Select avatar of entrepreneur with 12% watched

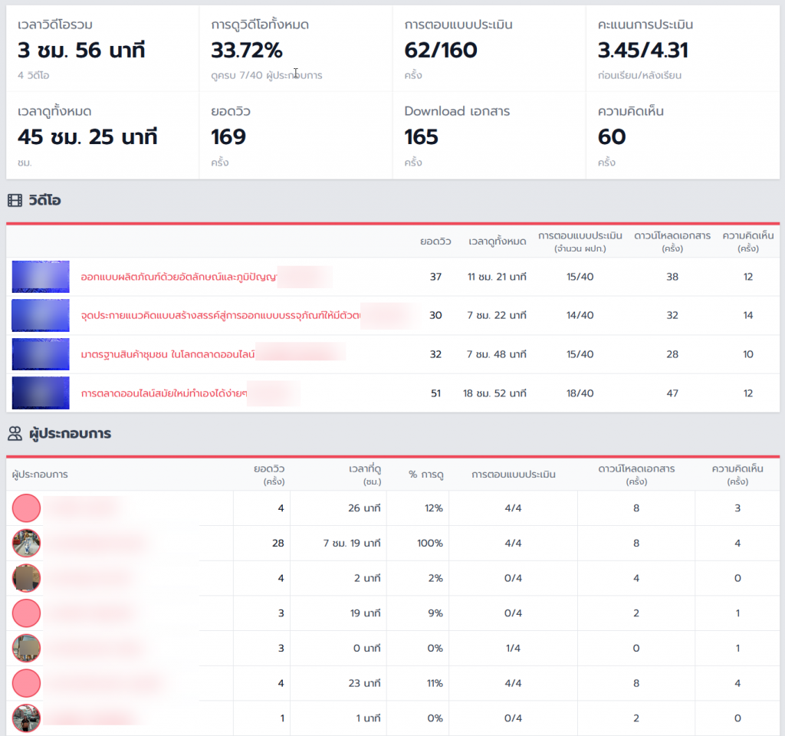(x=27, y=508)
